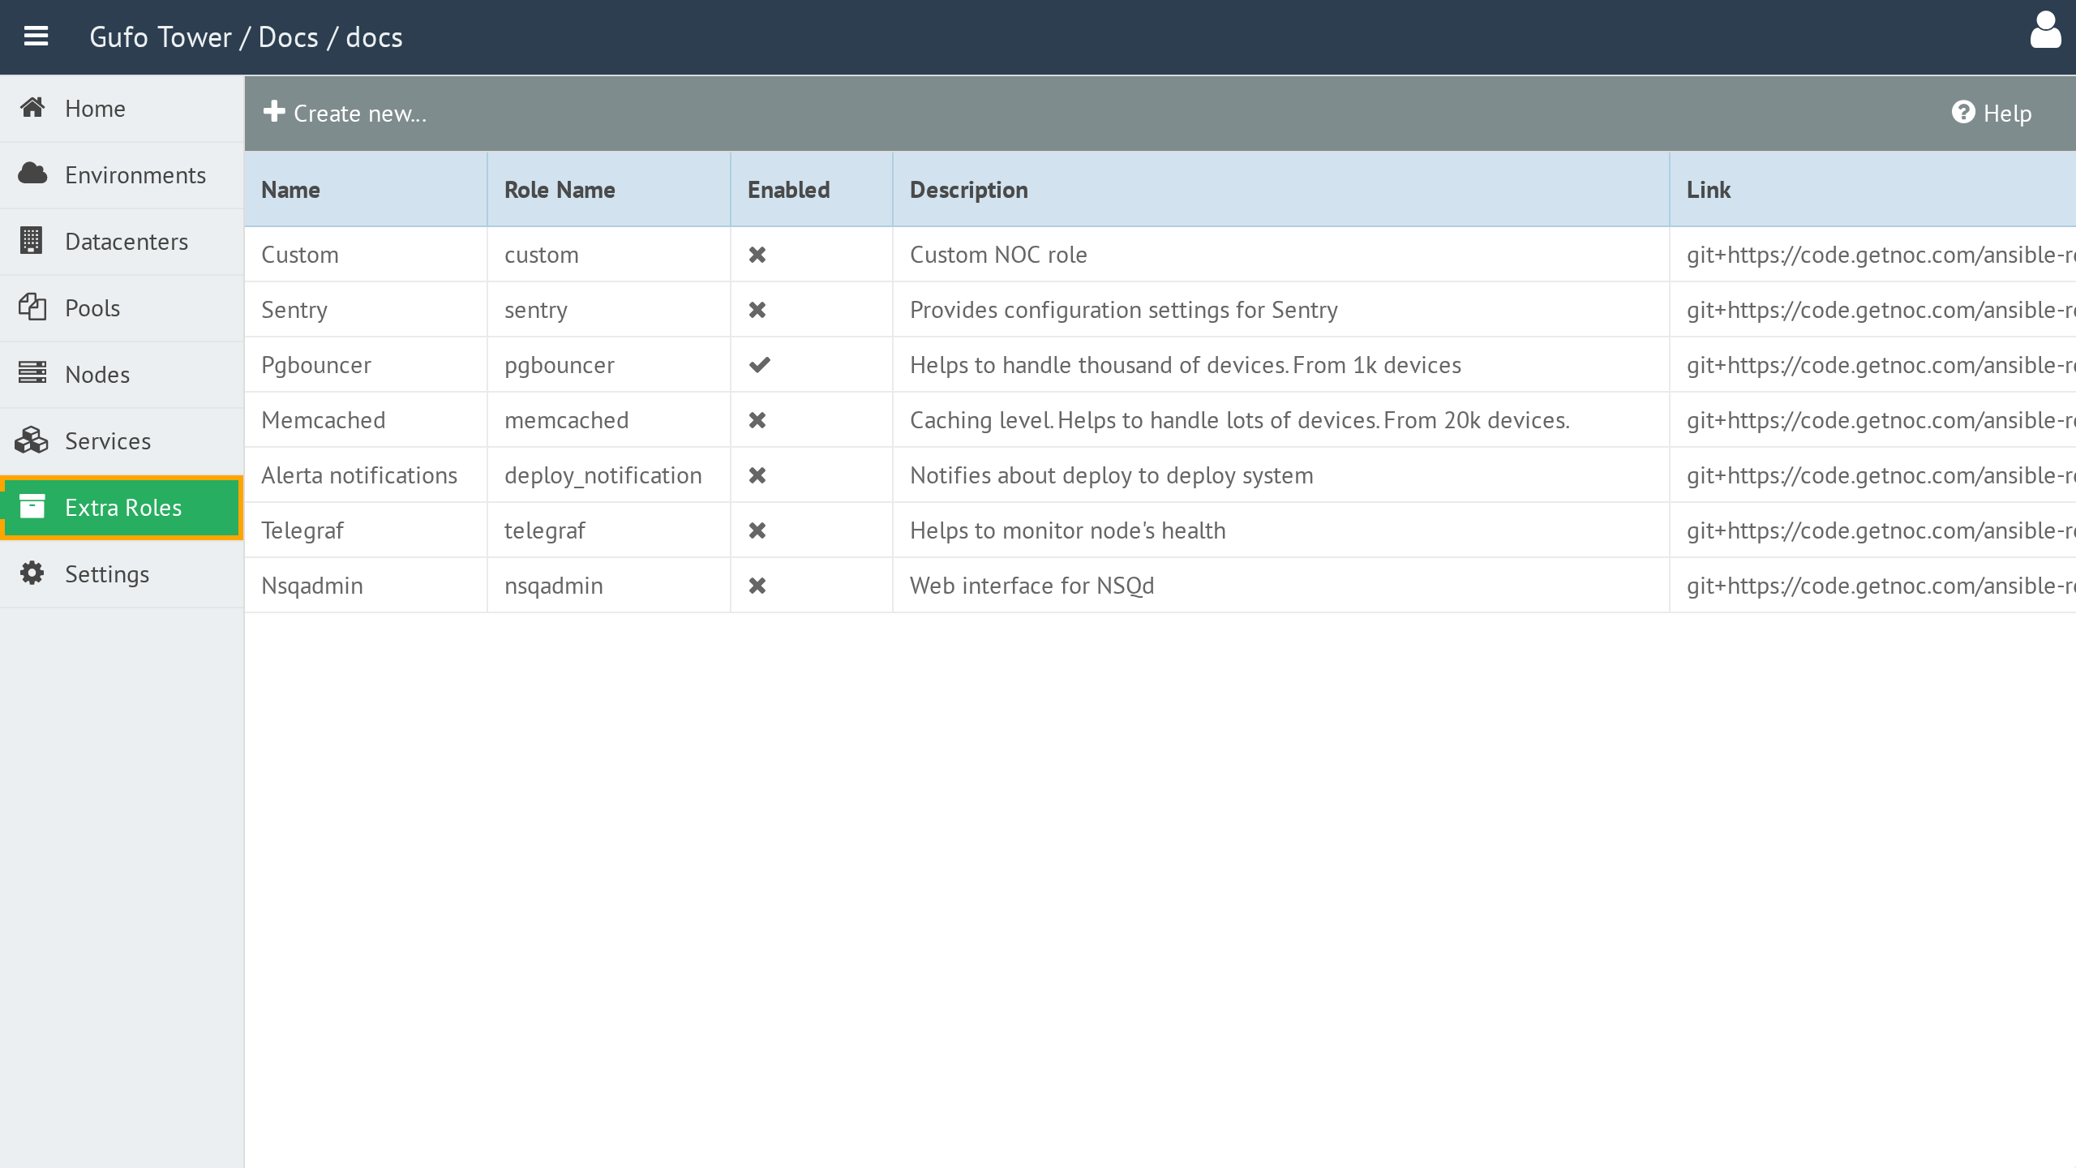Toggle the disabled cross for Sentry
Image resolution: width=2076 pixels, height=1168 pixels.
757,310
